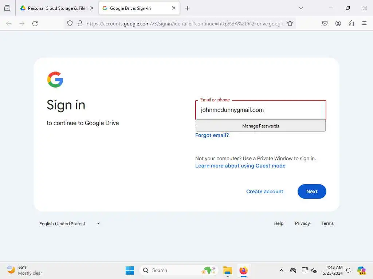
Task: Select the Google Drive: Sign-in tab
Action: click(139, 8)
